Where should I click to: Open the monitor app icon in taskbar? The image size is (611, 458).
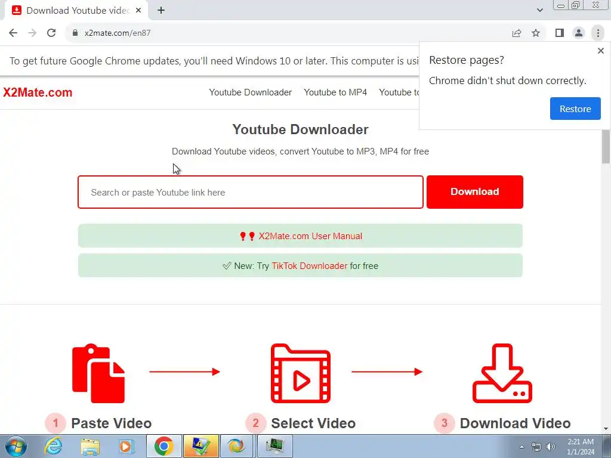(x=274, y=446)
